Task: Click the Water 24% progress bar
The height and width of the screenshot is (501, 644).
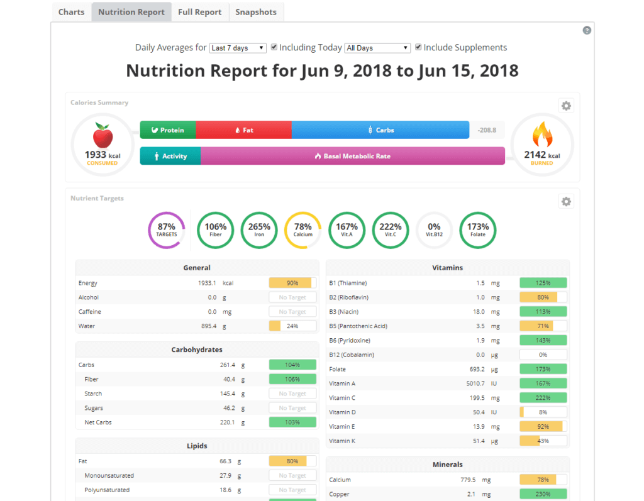Action: coord(292,326)
